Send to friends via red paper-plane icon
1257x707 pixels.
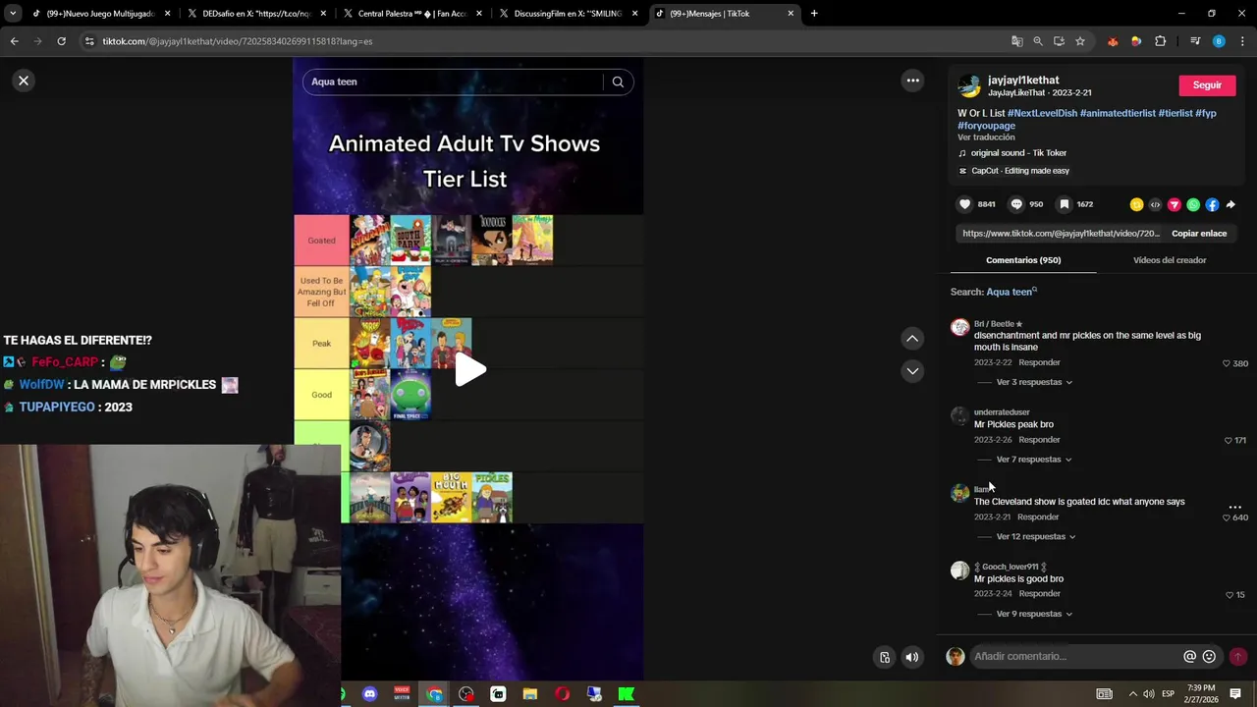pos(1174,204)
